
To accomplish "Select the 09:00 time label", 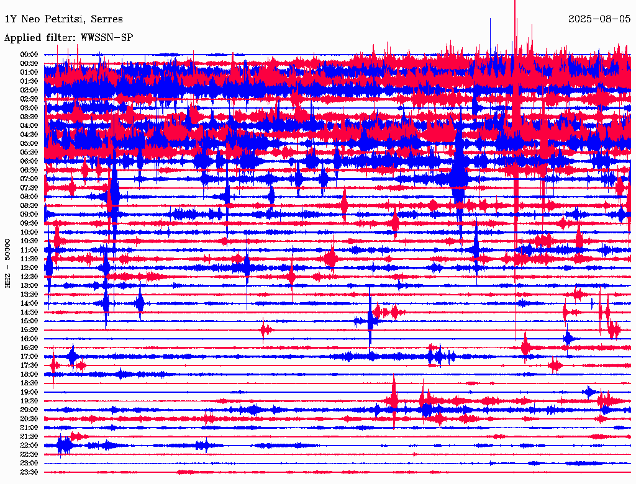I will 29,214.
